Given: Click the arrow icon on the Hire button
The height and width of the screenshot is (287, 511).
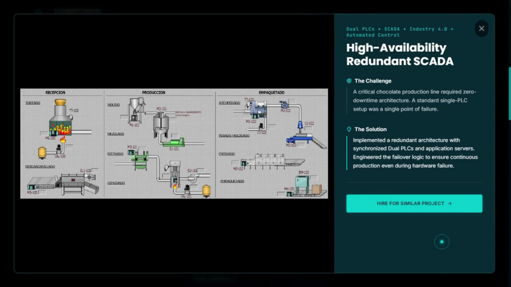Looking at the screenshot, I should 450,203.
